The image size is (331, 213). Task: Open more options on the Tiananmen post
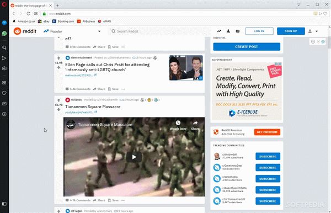(x=123, y=200)
